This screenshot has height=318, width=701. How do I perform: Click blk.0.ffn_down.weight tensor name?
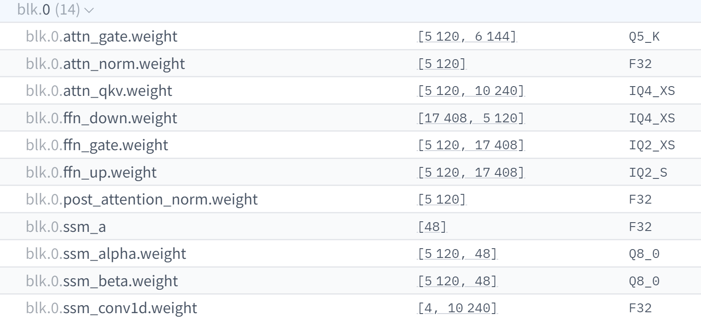tap(101, 118)
